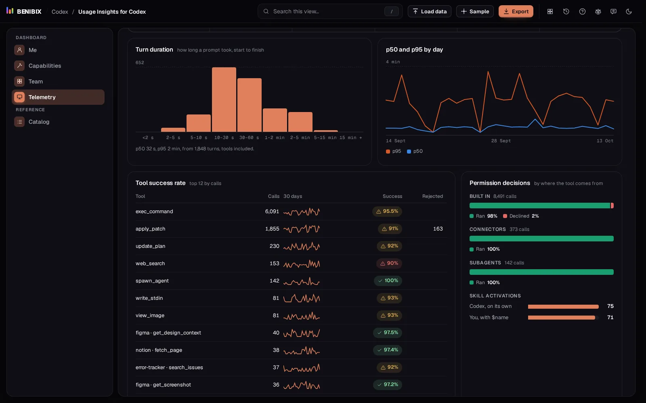Click warning icon in exec_command success badge
Viewport: 646px width, 403px height.
[x=379, y=212]
